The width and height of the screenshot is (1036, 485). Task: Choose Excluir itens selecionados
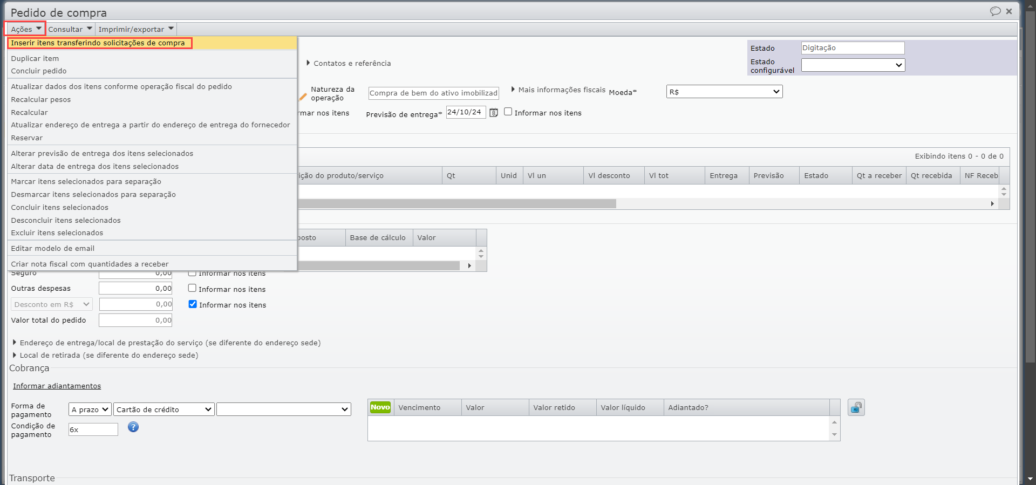coord(152,233)
